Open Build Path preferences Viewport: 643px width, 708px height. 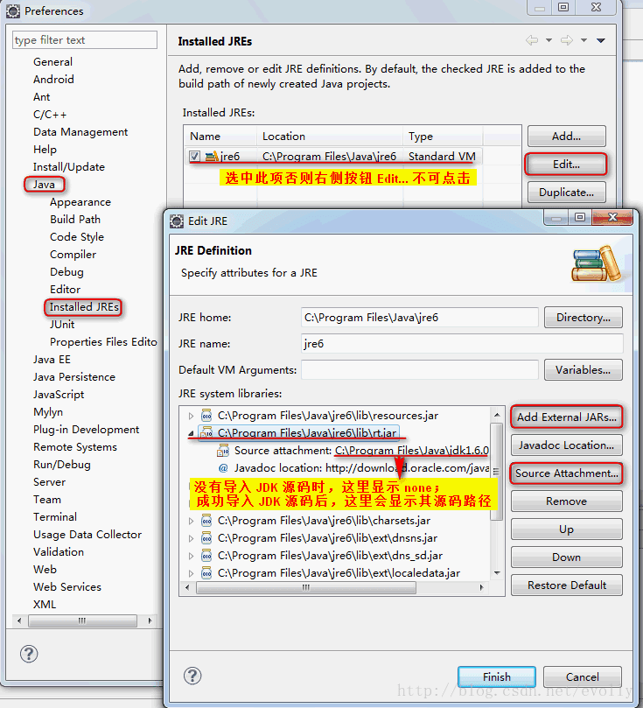75,220
